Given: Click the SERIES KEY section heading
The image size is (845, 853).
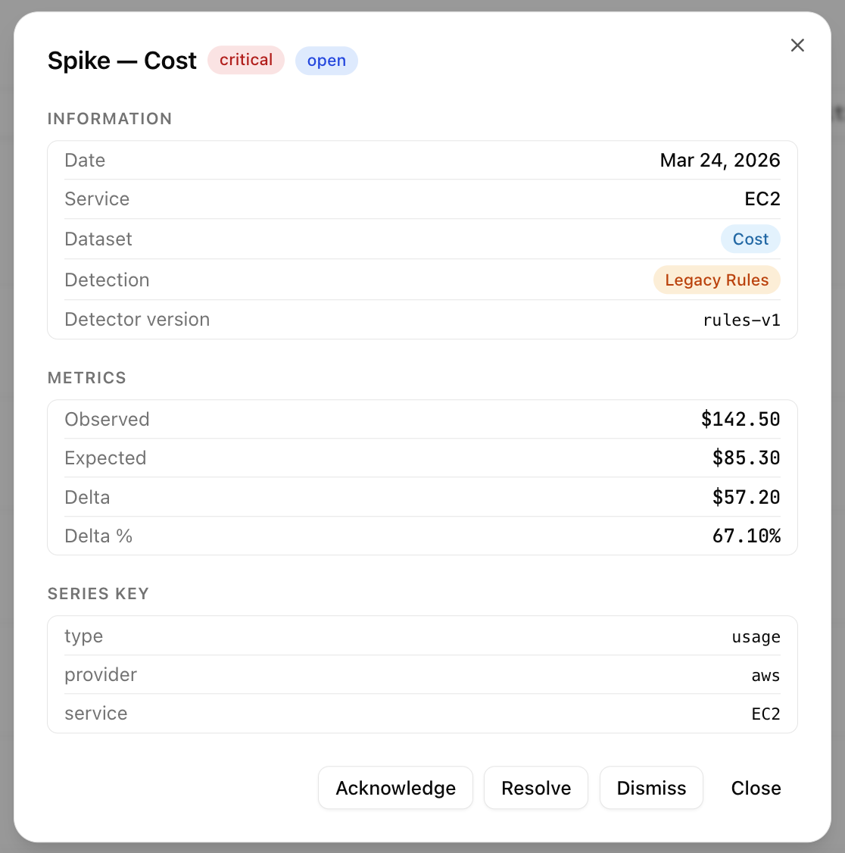Looking at the screenshot, I should click(x=98, y=594).
